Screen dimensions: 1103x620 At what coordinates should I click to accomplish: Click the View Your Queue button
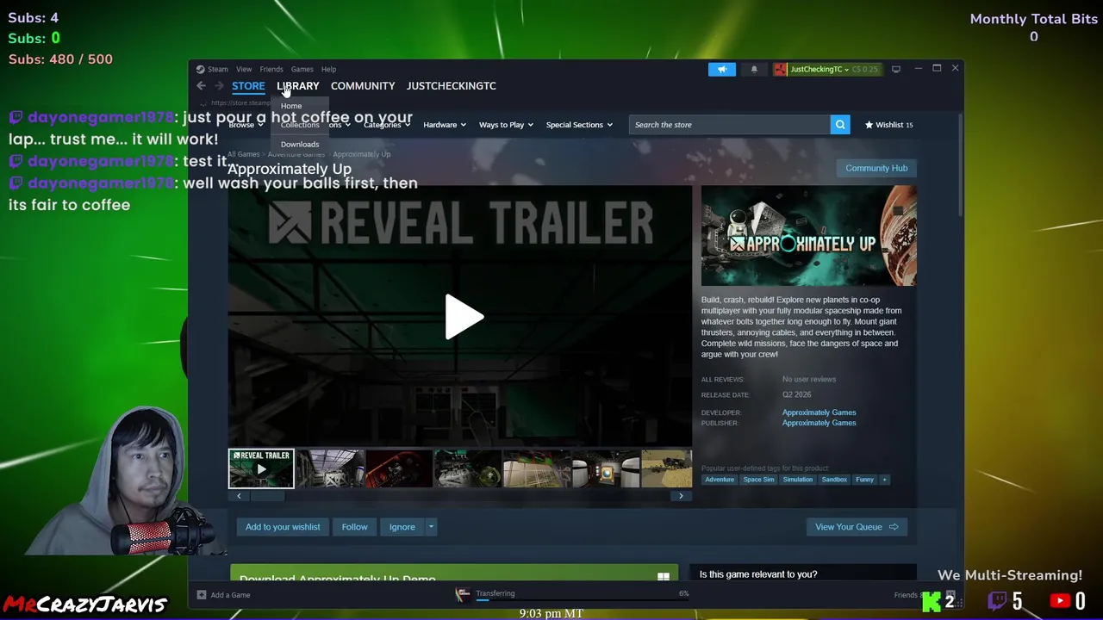(x=857, y=527)
